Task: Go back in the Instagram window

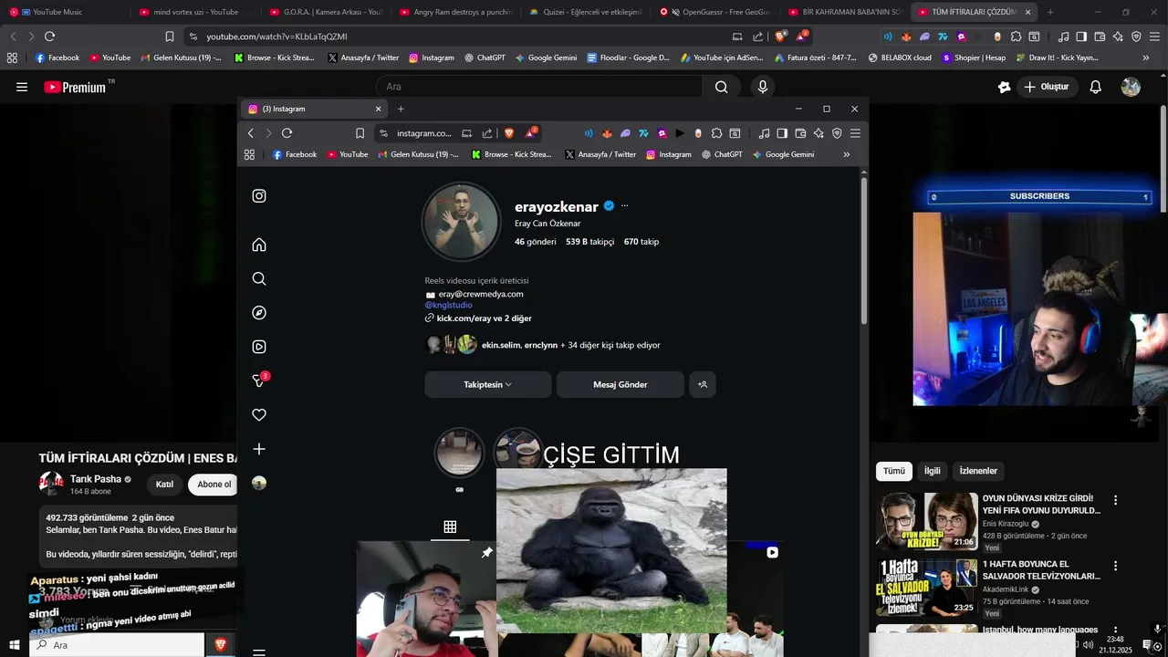Action: pos(251,133)
